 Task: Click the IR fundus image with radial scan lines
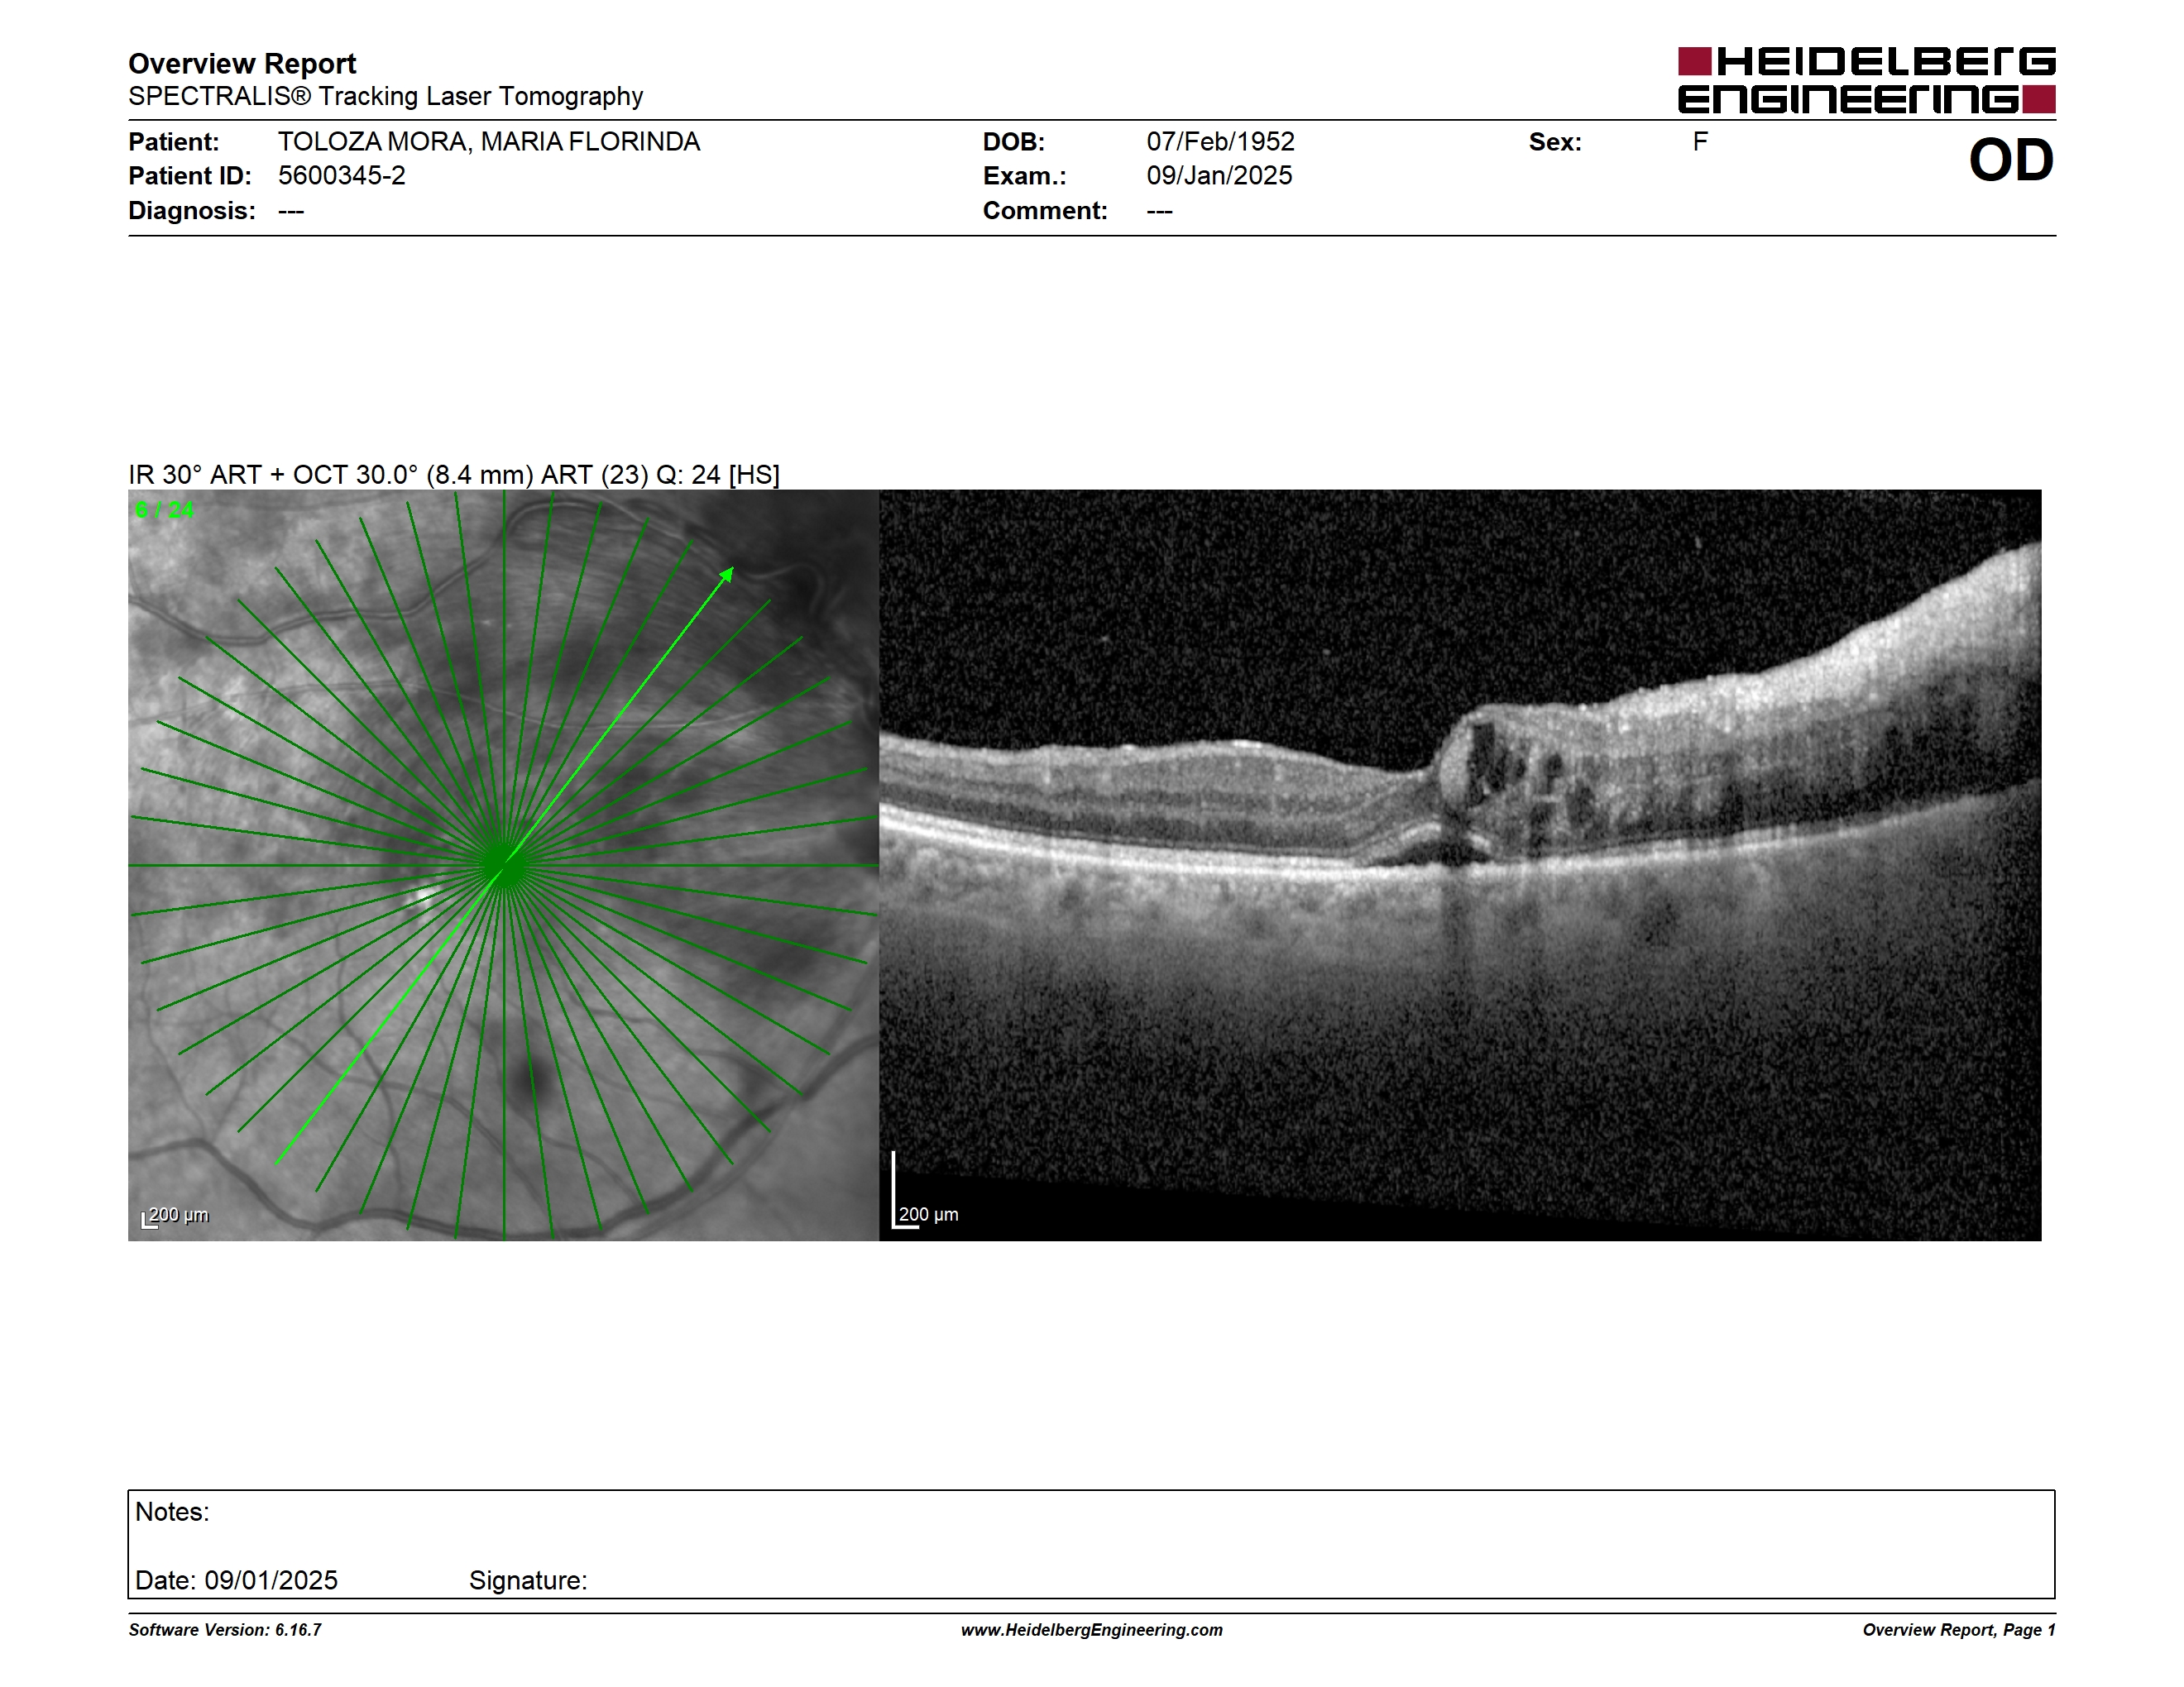(x=503, y=864)
